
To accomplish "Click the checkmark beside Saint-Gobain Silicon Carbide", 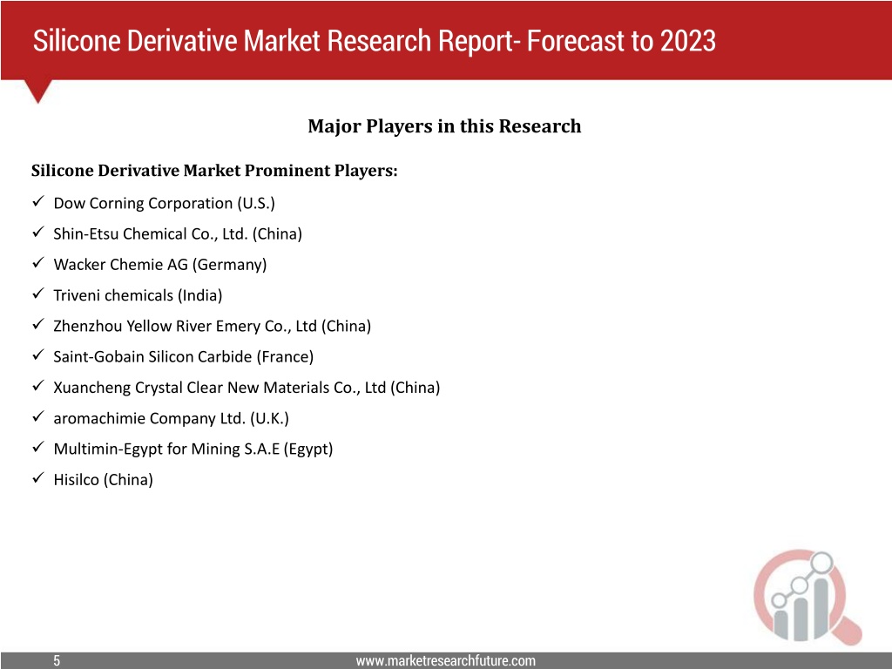I will click(x=38, y=355).
